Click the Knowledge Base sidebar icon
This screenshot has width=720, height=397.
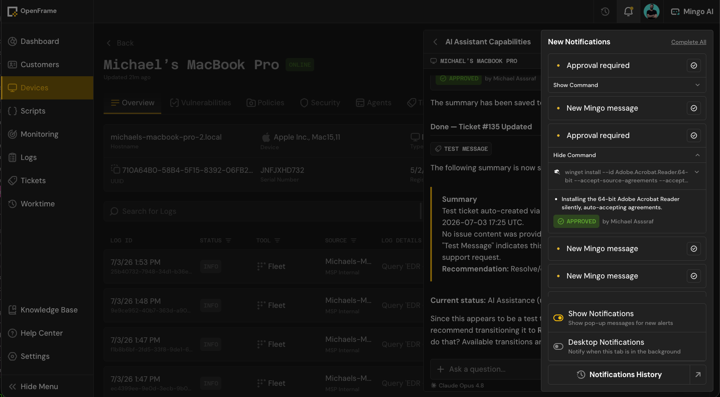pyautogui.click(x=12, y=310)
